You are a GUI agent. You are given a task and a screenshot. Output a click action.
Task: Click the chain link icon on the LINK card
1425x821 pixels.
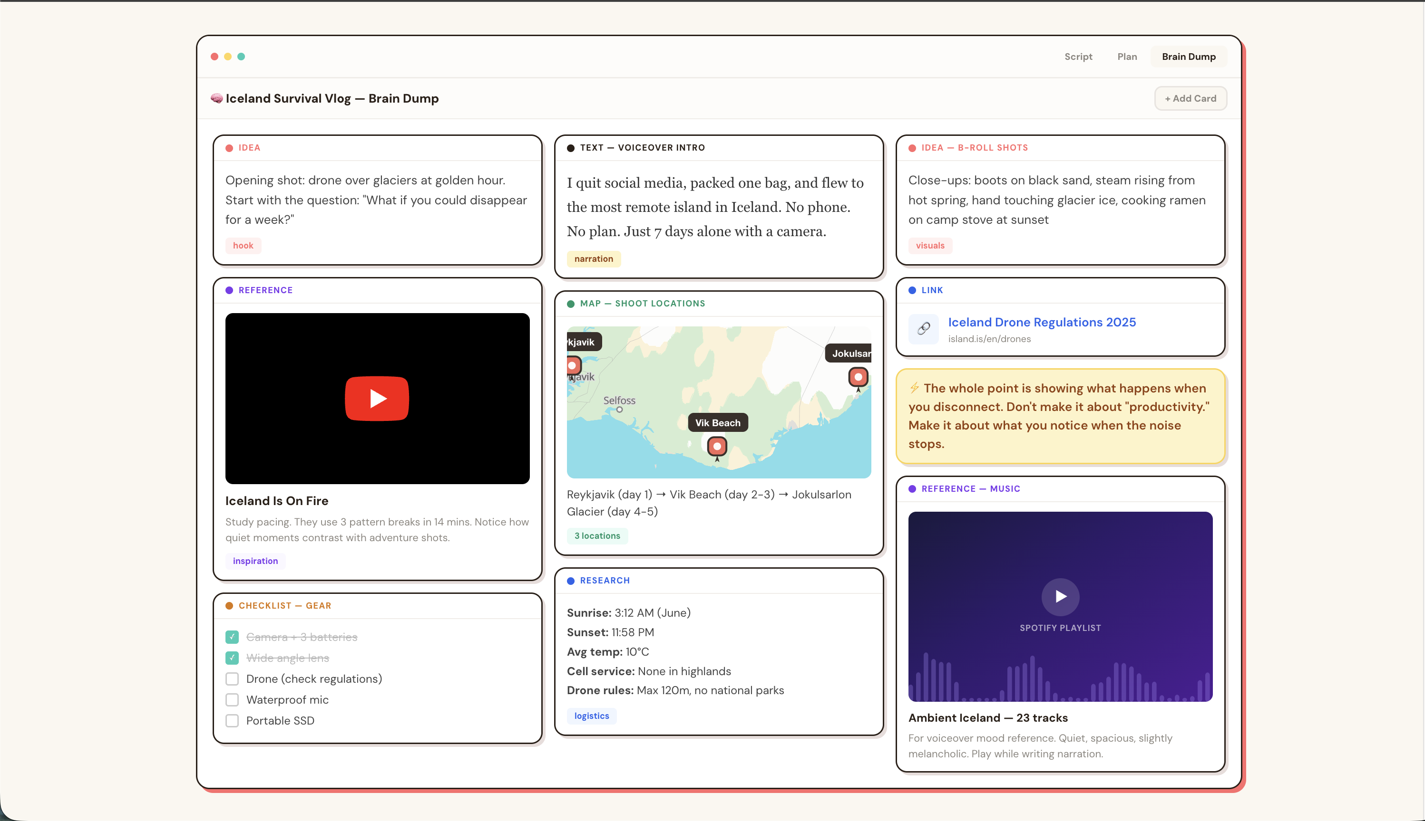click(x=923, y=329)
